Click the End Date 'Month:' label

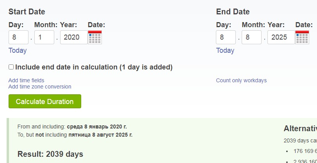pos(253,25)
